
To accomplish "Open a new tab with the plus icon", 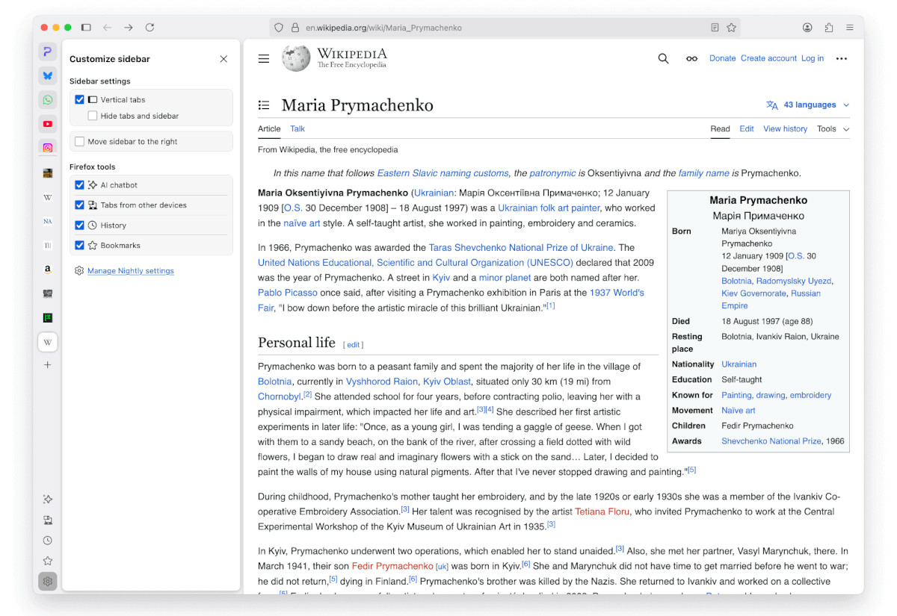I will click(48, 365).
